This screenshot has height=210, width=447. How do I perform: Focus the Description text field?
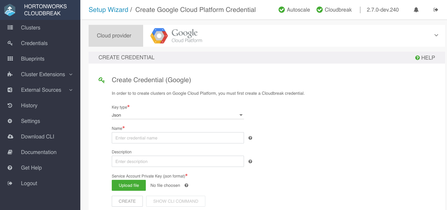pos(178,162)
